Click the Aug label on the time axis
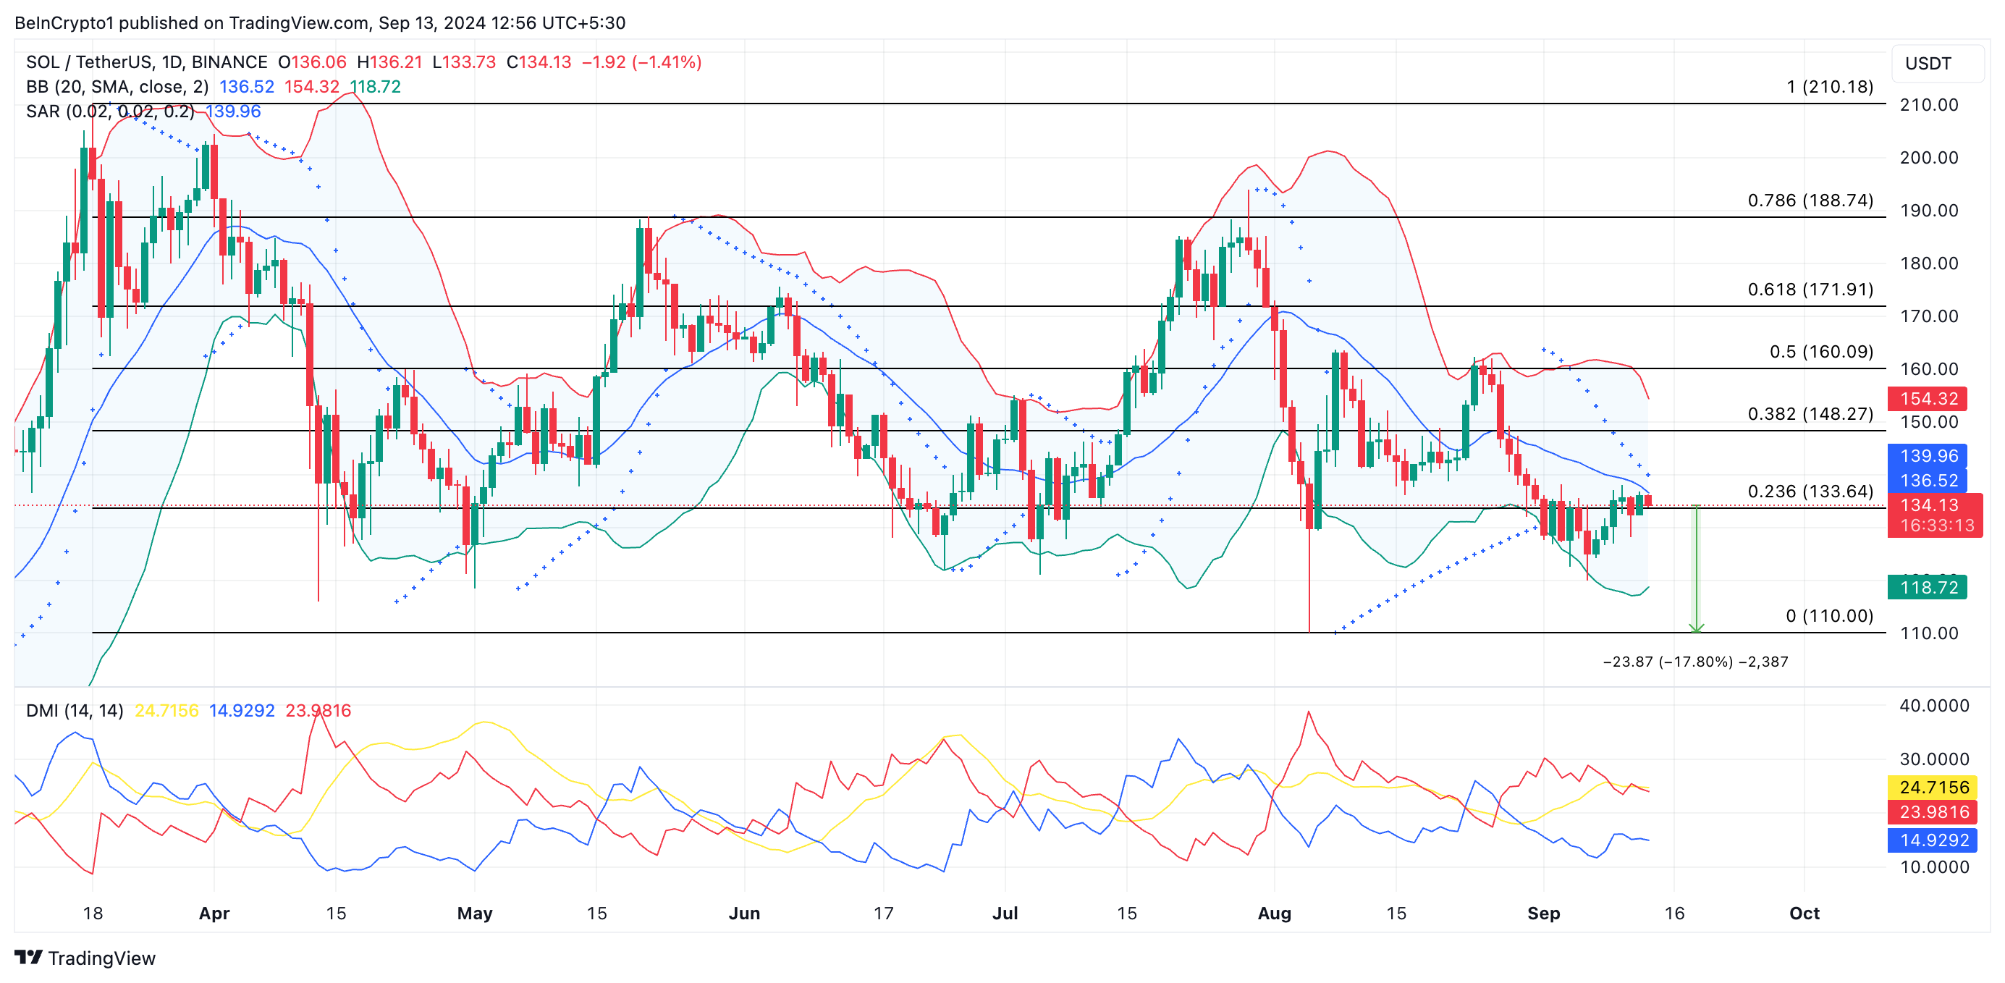2005x983 pixels. point(1273,913)
